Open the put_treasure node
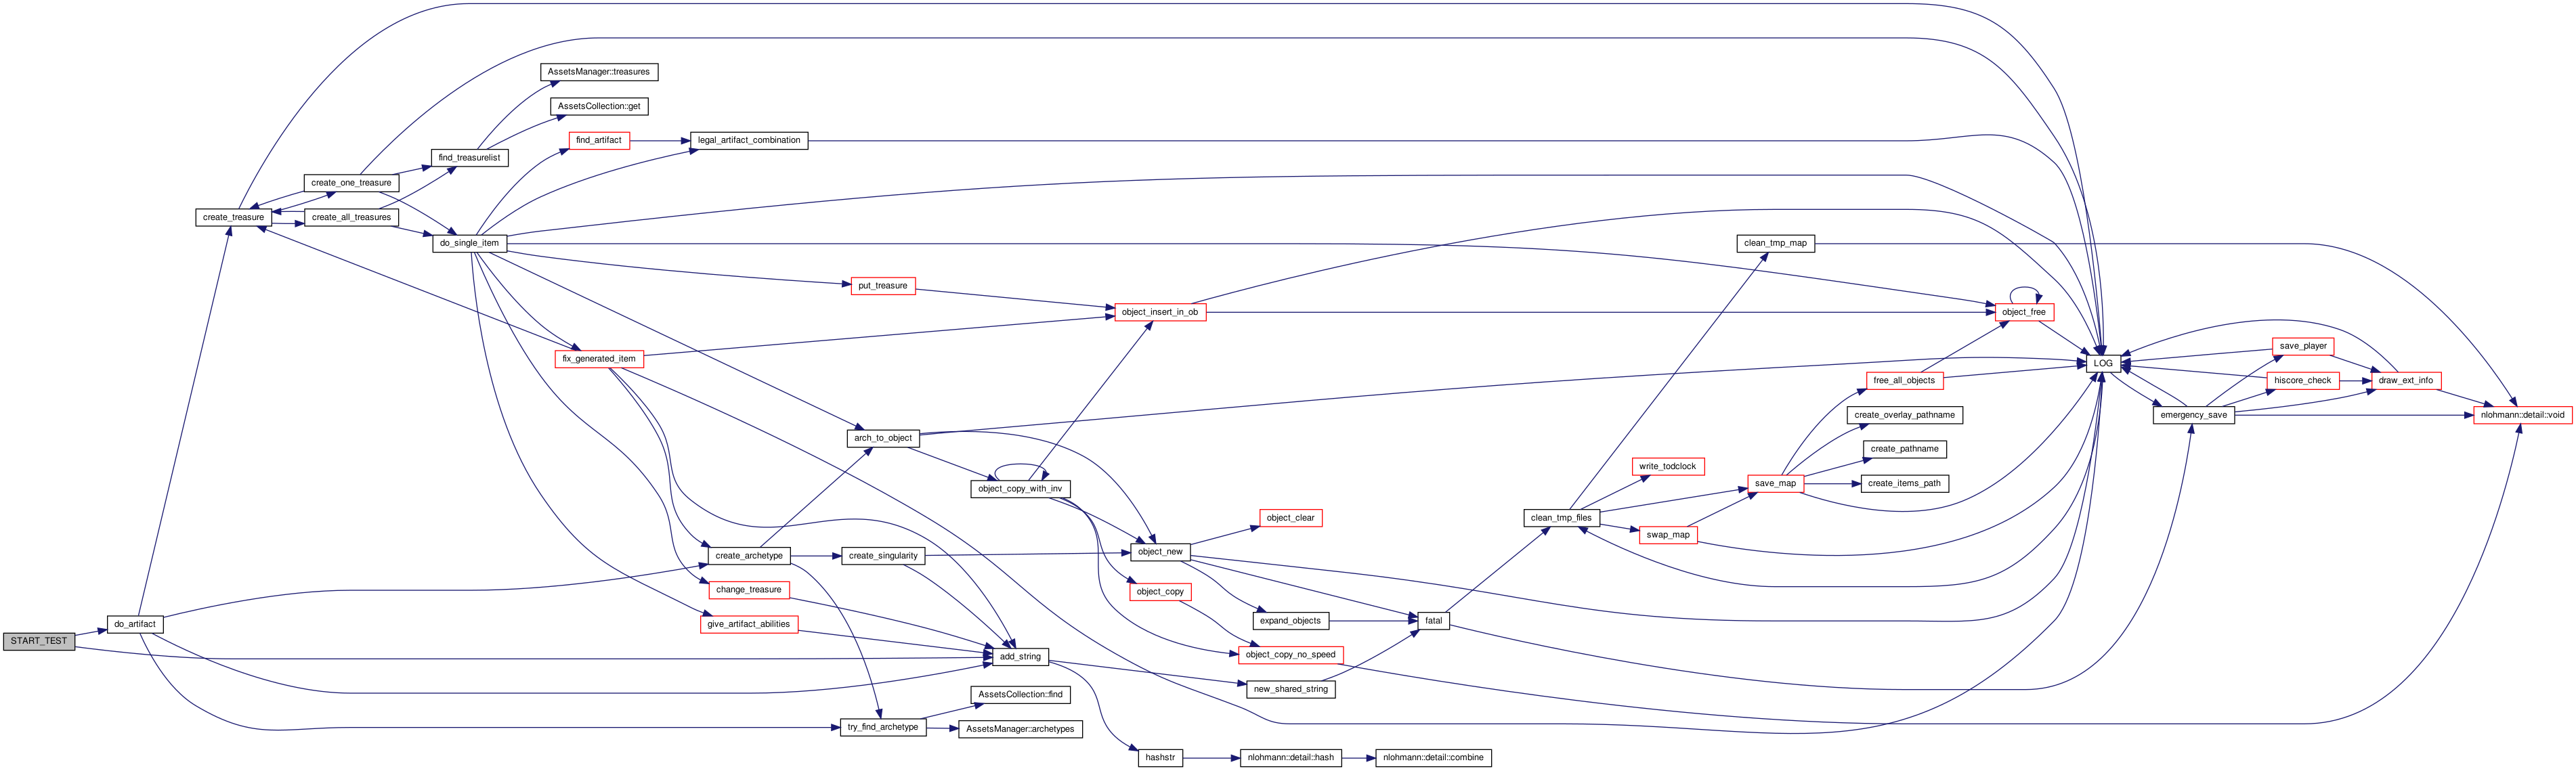 click(883, 286)
